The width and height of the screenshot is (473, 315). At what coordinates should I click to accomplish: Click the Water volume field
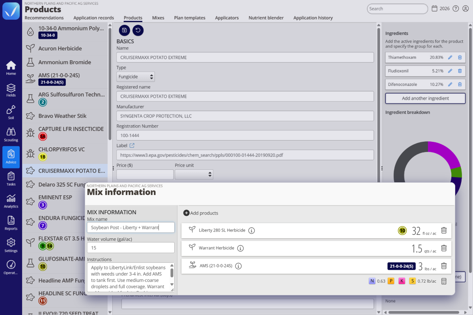click(x=131, y=248)
